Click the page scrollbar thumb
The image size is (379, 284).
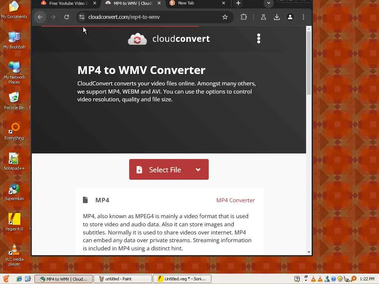pyautogui.click(x=309, y=63)
